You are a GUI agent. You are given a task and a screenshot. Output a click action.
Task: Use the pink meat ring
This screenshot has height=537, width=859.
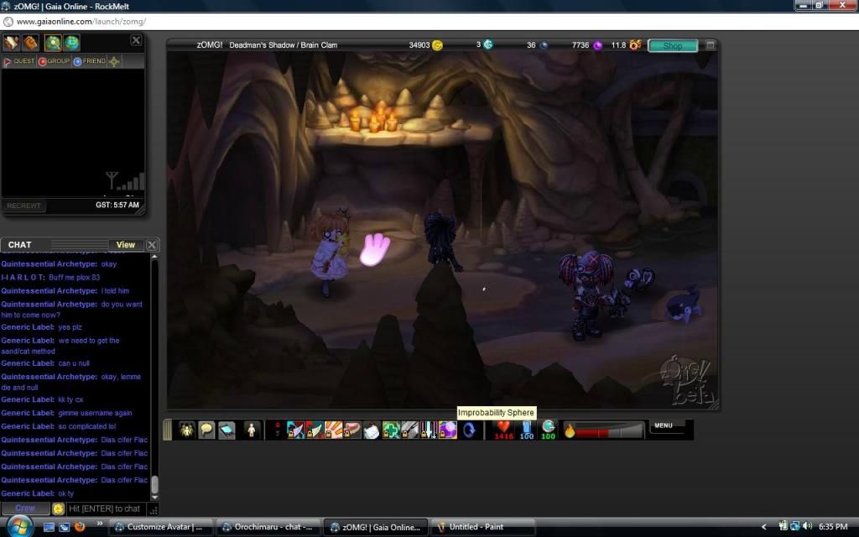pyautogui.click(x=352, y=430)
